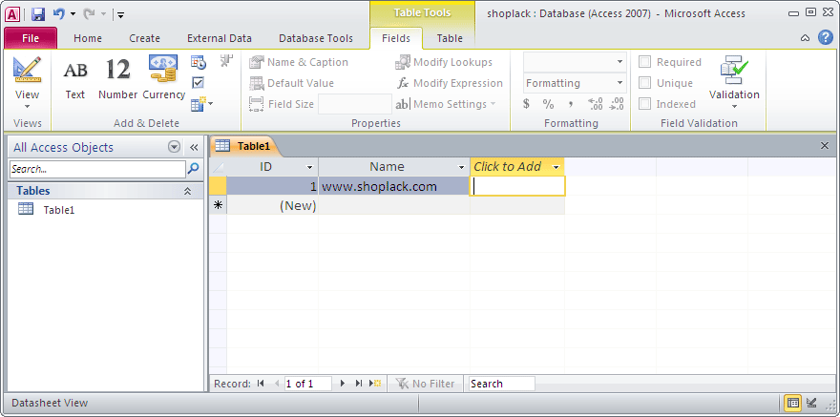
Task: Add a Date & Time field icon
Action: click(199, 62)
